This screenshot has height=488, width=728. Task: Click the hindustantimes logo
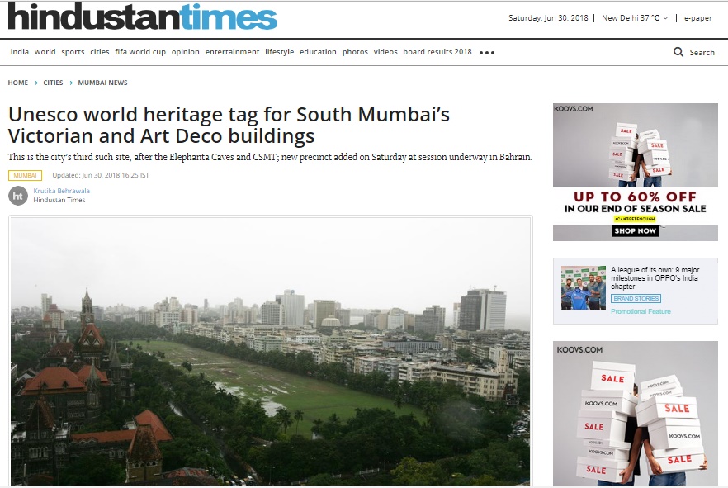[142, 17]
